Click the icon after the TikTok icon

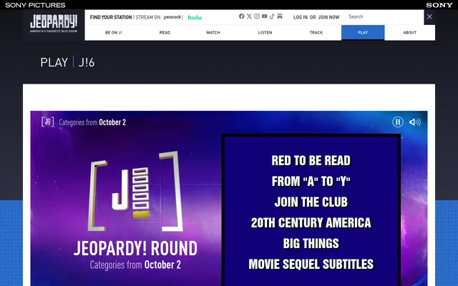pyautogui.click(x=280, y=16)
